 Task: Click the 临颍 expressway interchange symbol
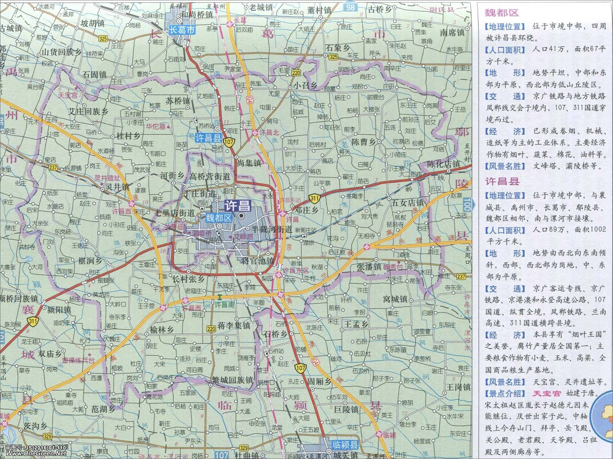pos(379,433)
